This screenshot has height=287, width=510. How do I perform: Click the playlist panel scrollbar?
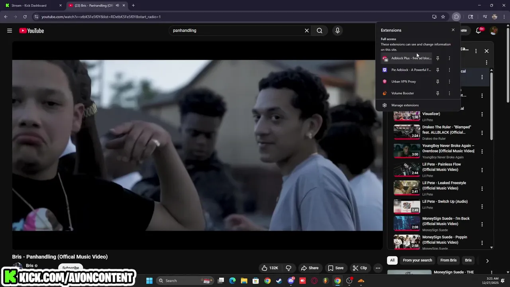tap(491, 106)
